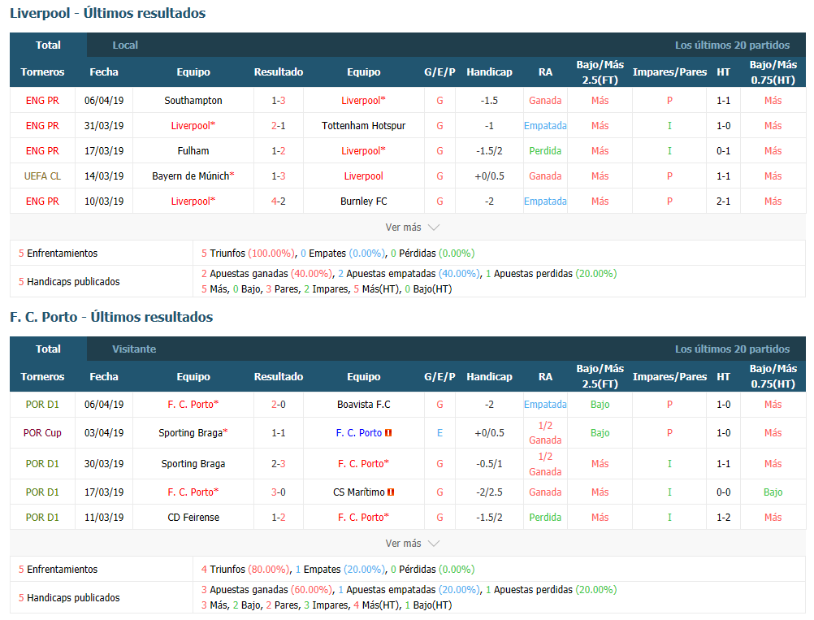Screen dimensions: 814x620
Task: Open result 3-0 against CS Marítimo
Action: coord(279,492)
